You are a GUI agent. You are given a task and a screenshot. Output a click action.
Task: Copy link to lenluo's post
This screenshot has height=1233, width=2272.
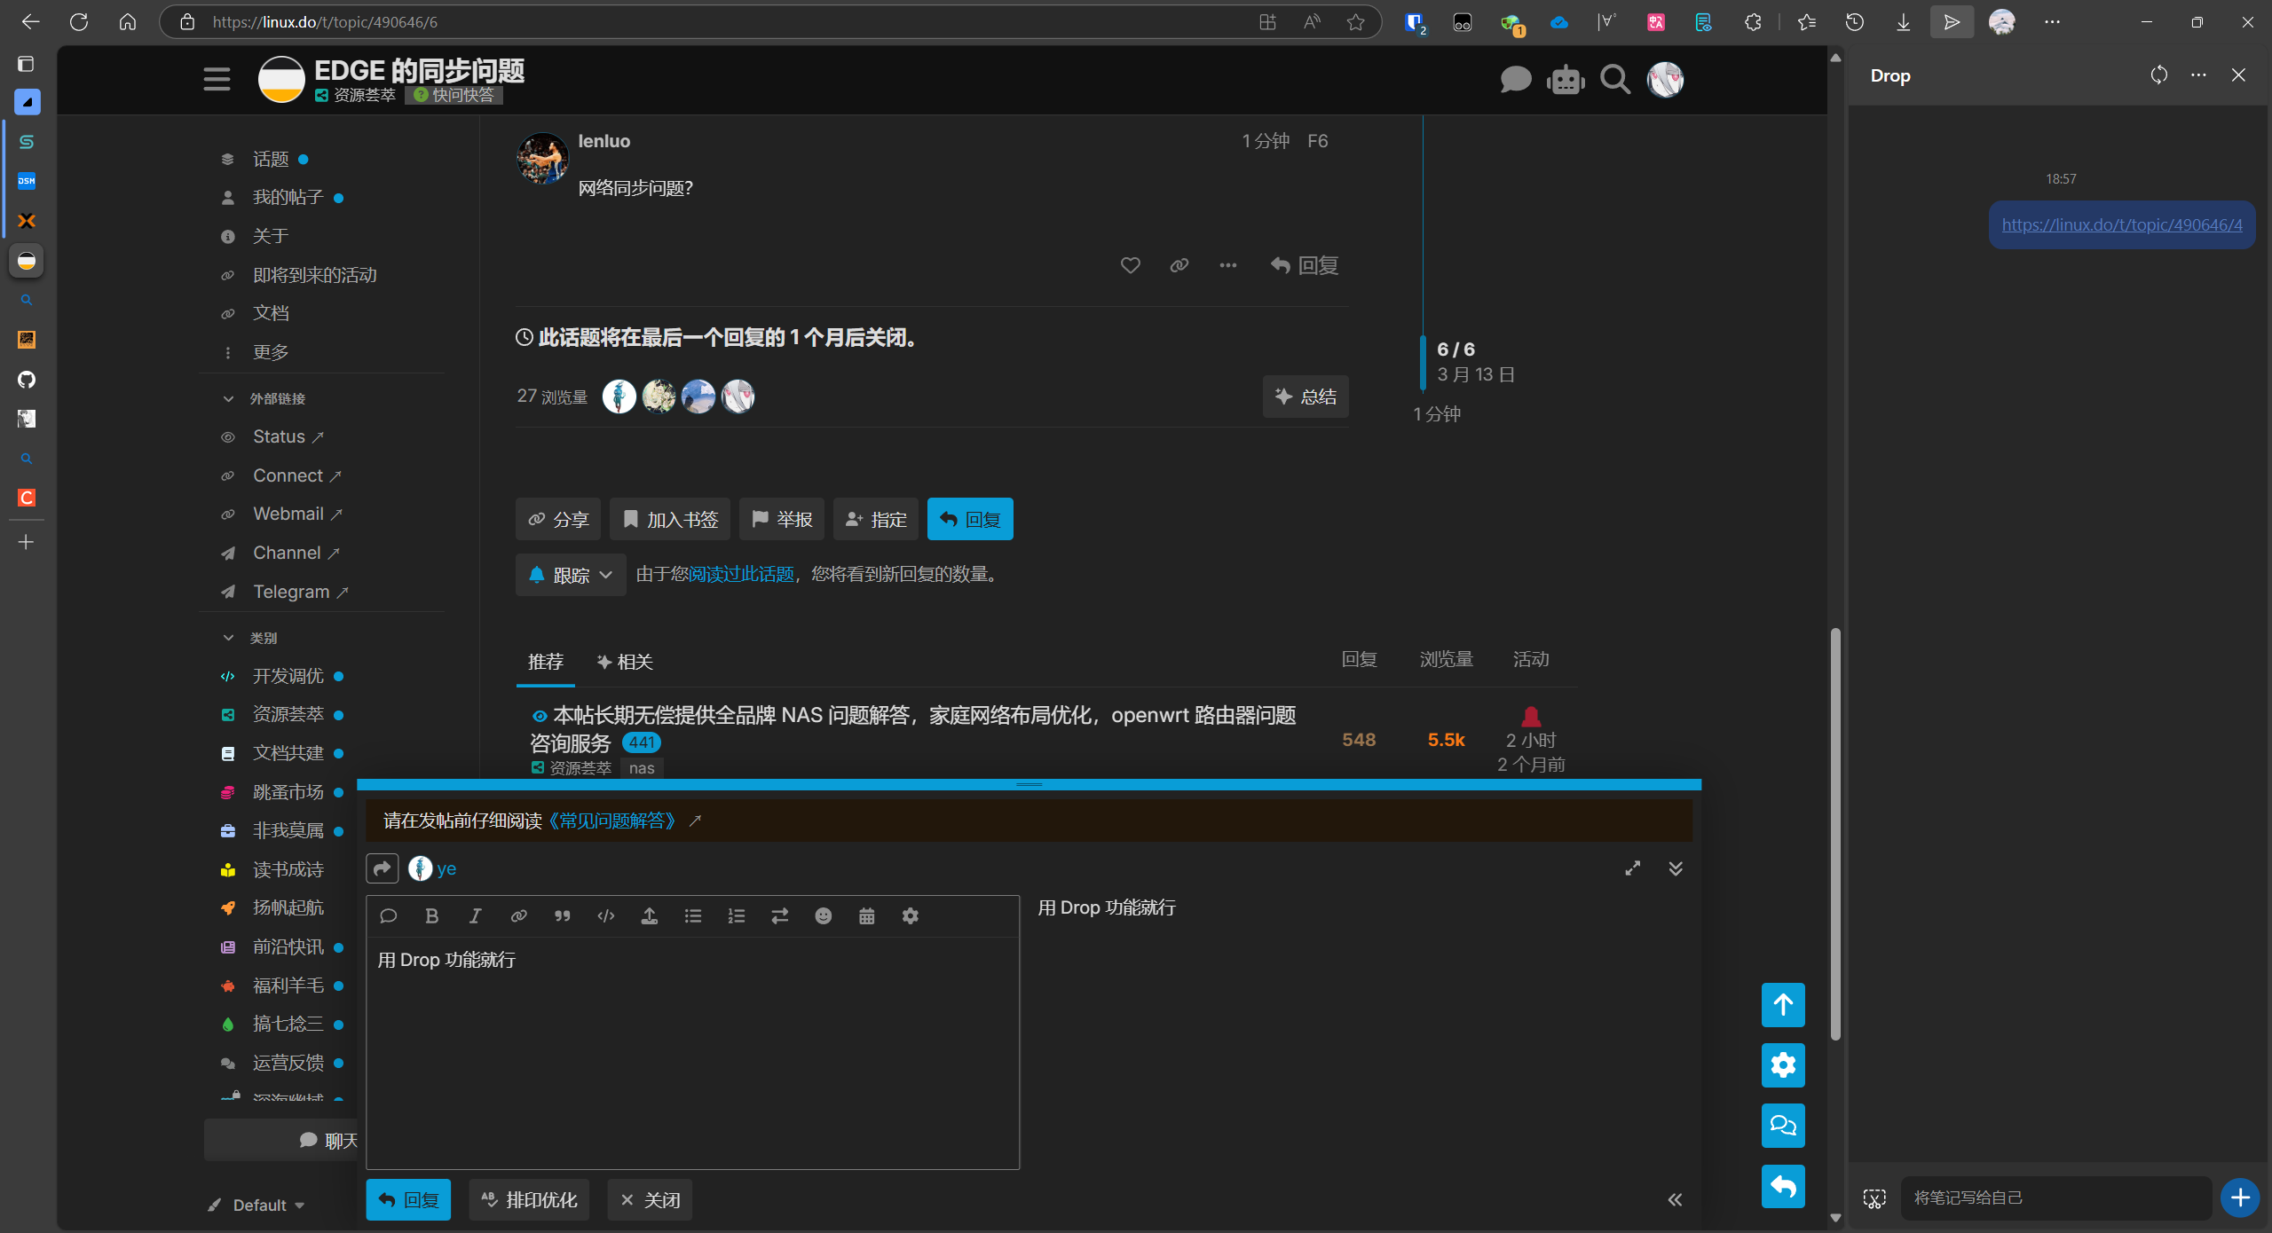1179,265
